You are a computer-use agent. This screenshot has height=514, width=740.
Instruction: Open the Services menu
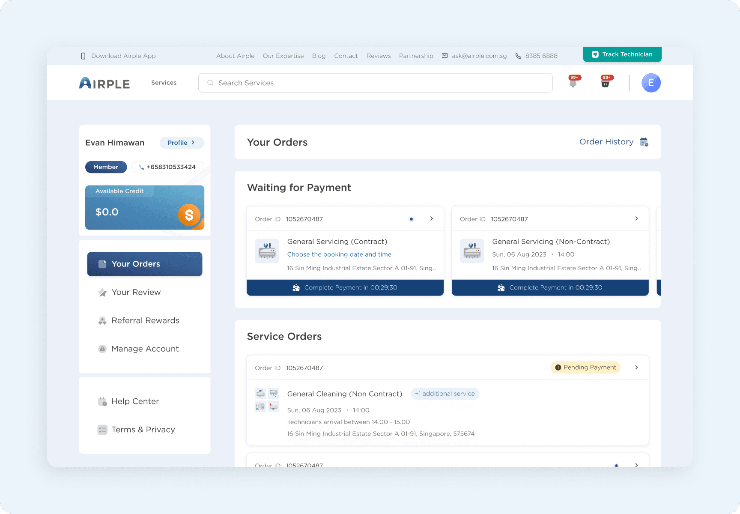pos(164,83)
